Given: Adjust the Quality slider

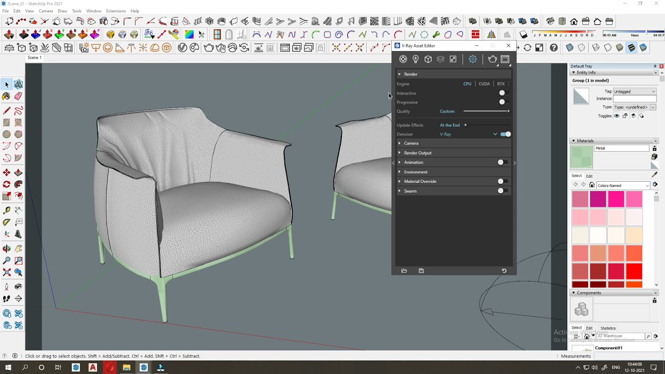Looking at the screenshot, I should point(486,111).
